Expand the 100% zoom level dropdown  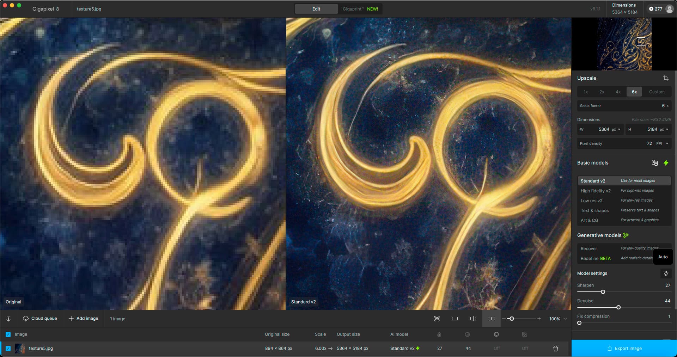[x=565, y=319]
